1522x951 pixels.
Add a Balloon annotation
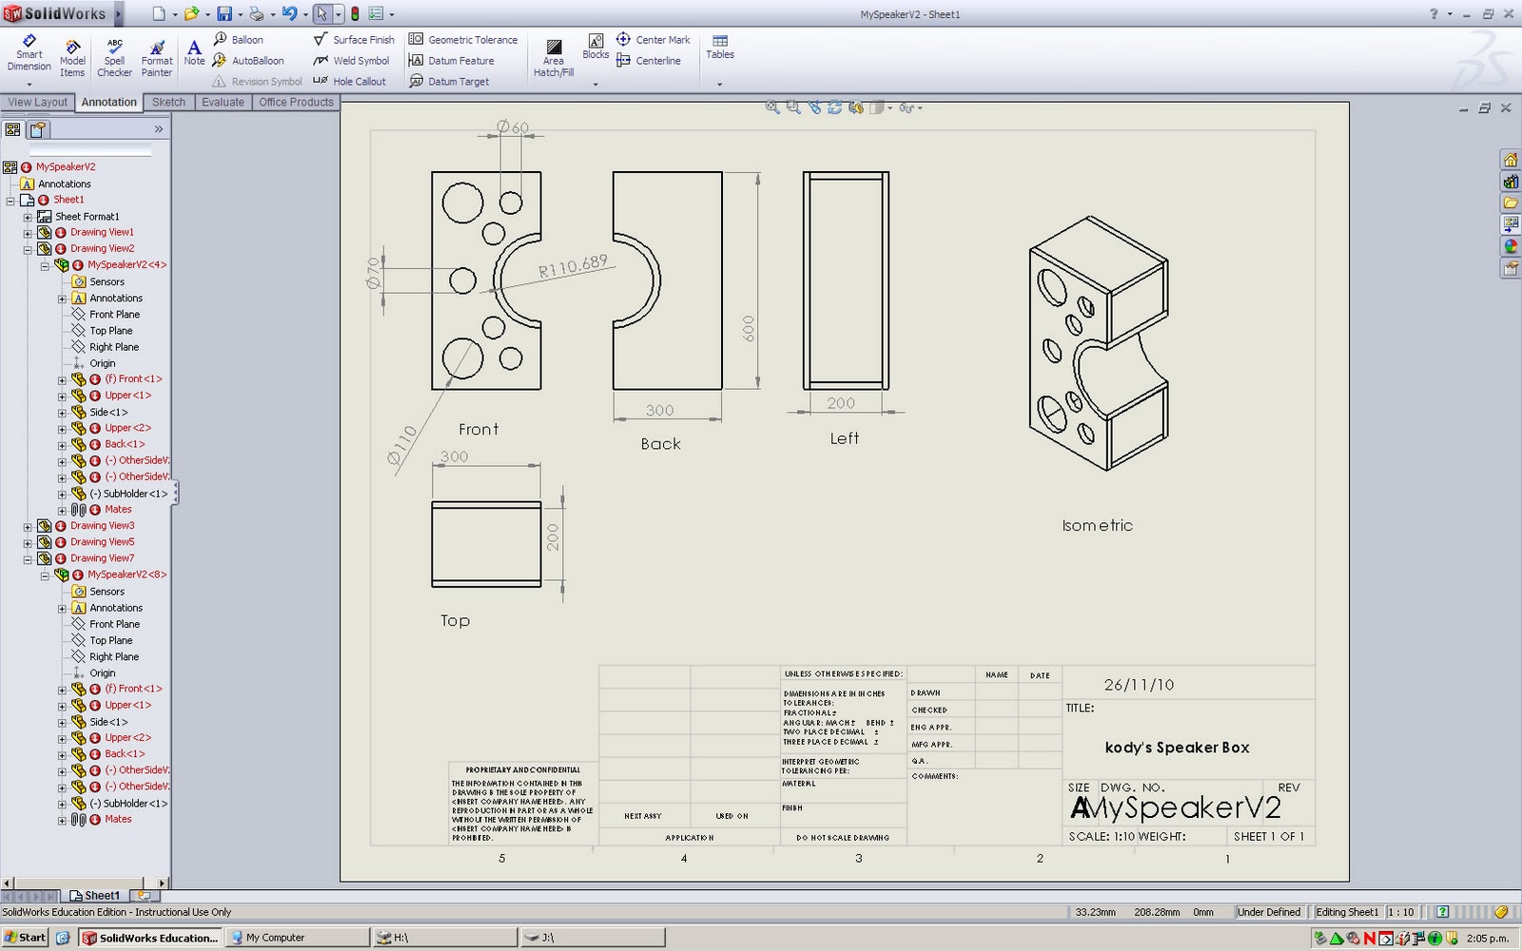(x=238, y=40)
